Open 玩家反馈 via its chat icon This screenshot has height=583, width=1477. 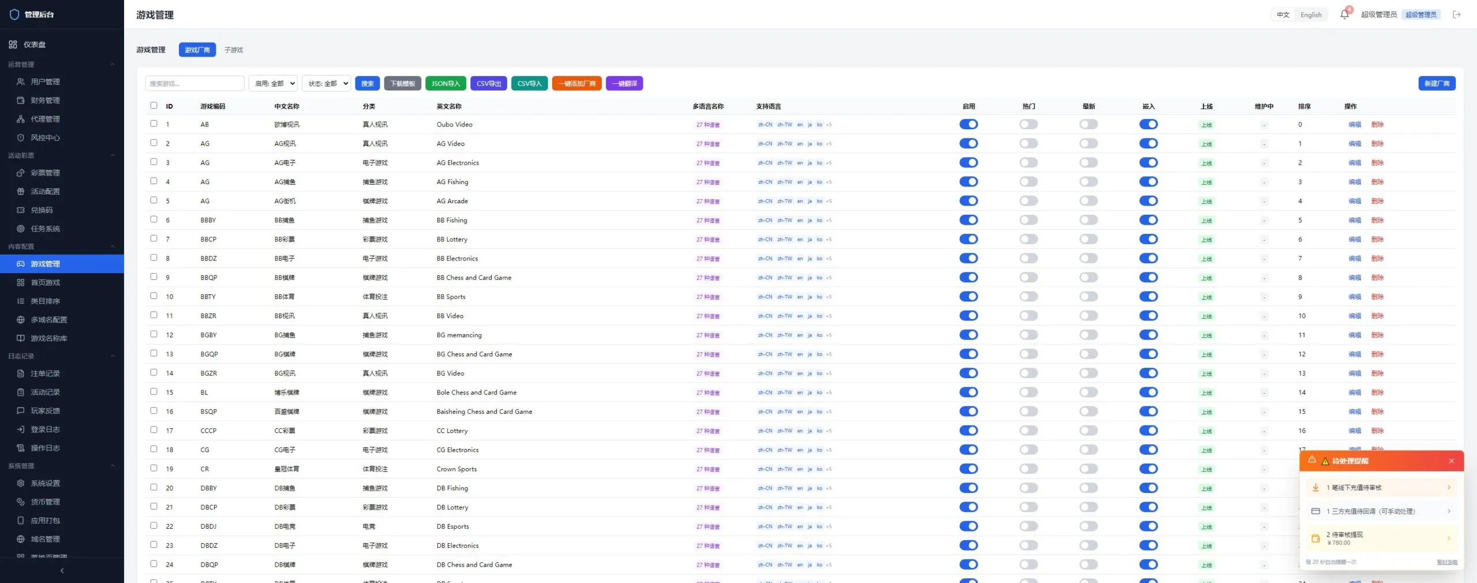[x=21, y=410]
